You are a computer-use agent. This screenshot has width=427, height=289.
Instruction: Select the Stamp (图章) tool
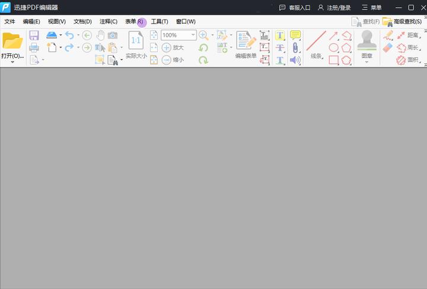click(x=367, y=41)
